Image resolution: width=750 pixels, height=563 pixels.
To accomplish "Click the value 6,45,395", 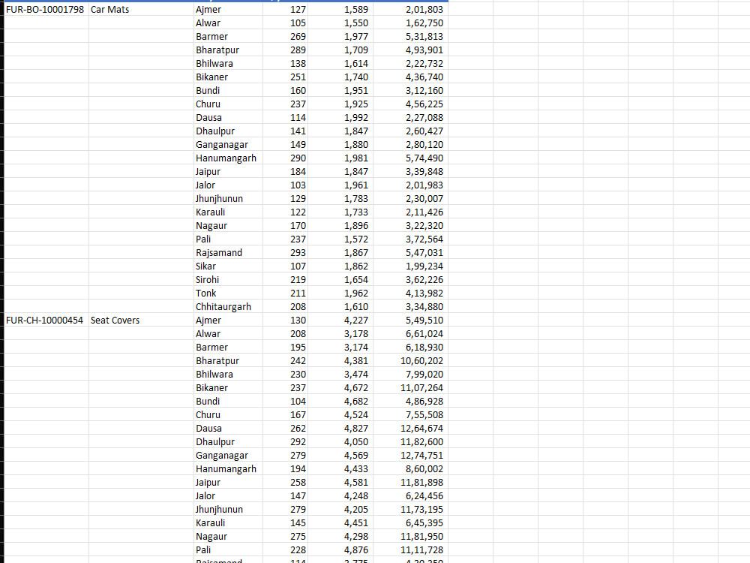I will point(410,523).
